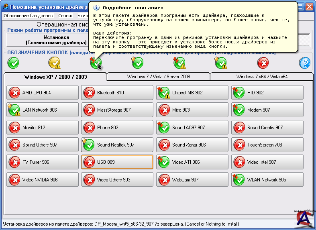Click the red X legend icon

click(263, 63)
